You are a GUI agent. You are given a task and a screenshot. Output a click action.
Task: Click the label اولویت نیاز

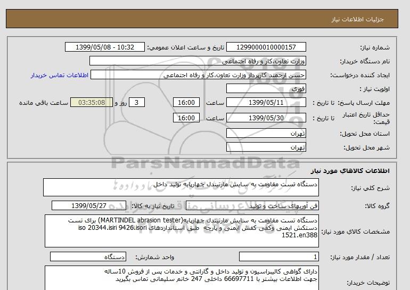click(375, 89)
